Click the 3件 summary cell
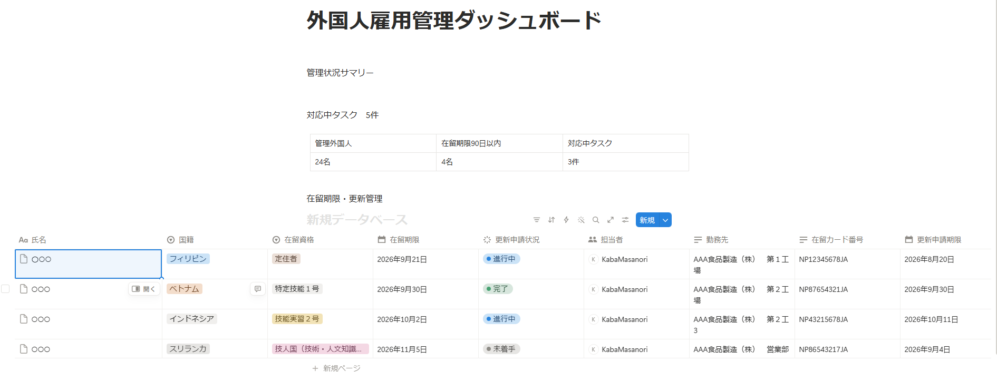This screenshot has width=997, height=381. (626, 162)
